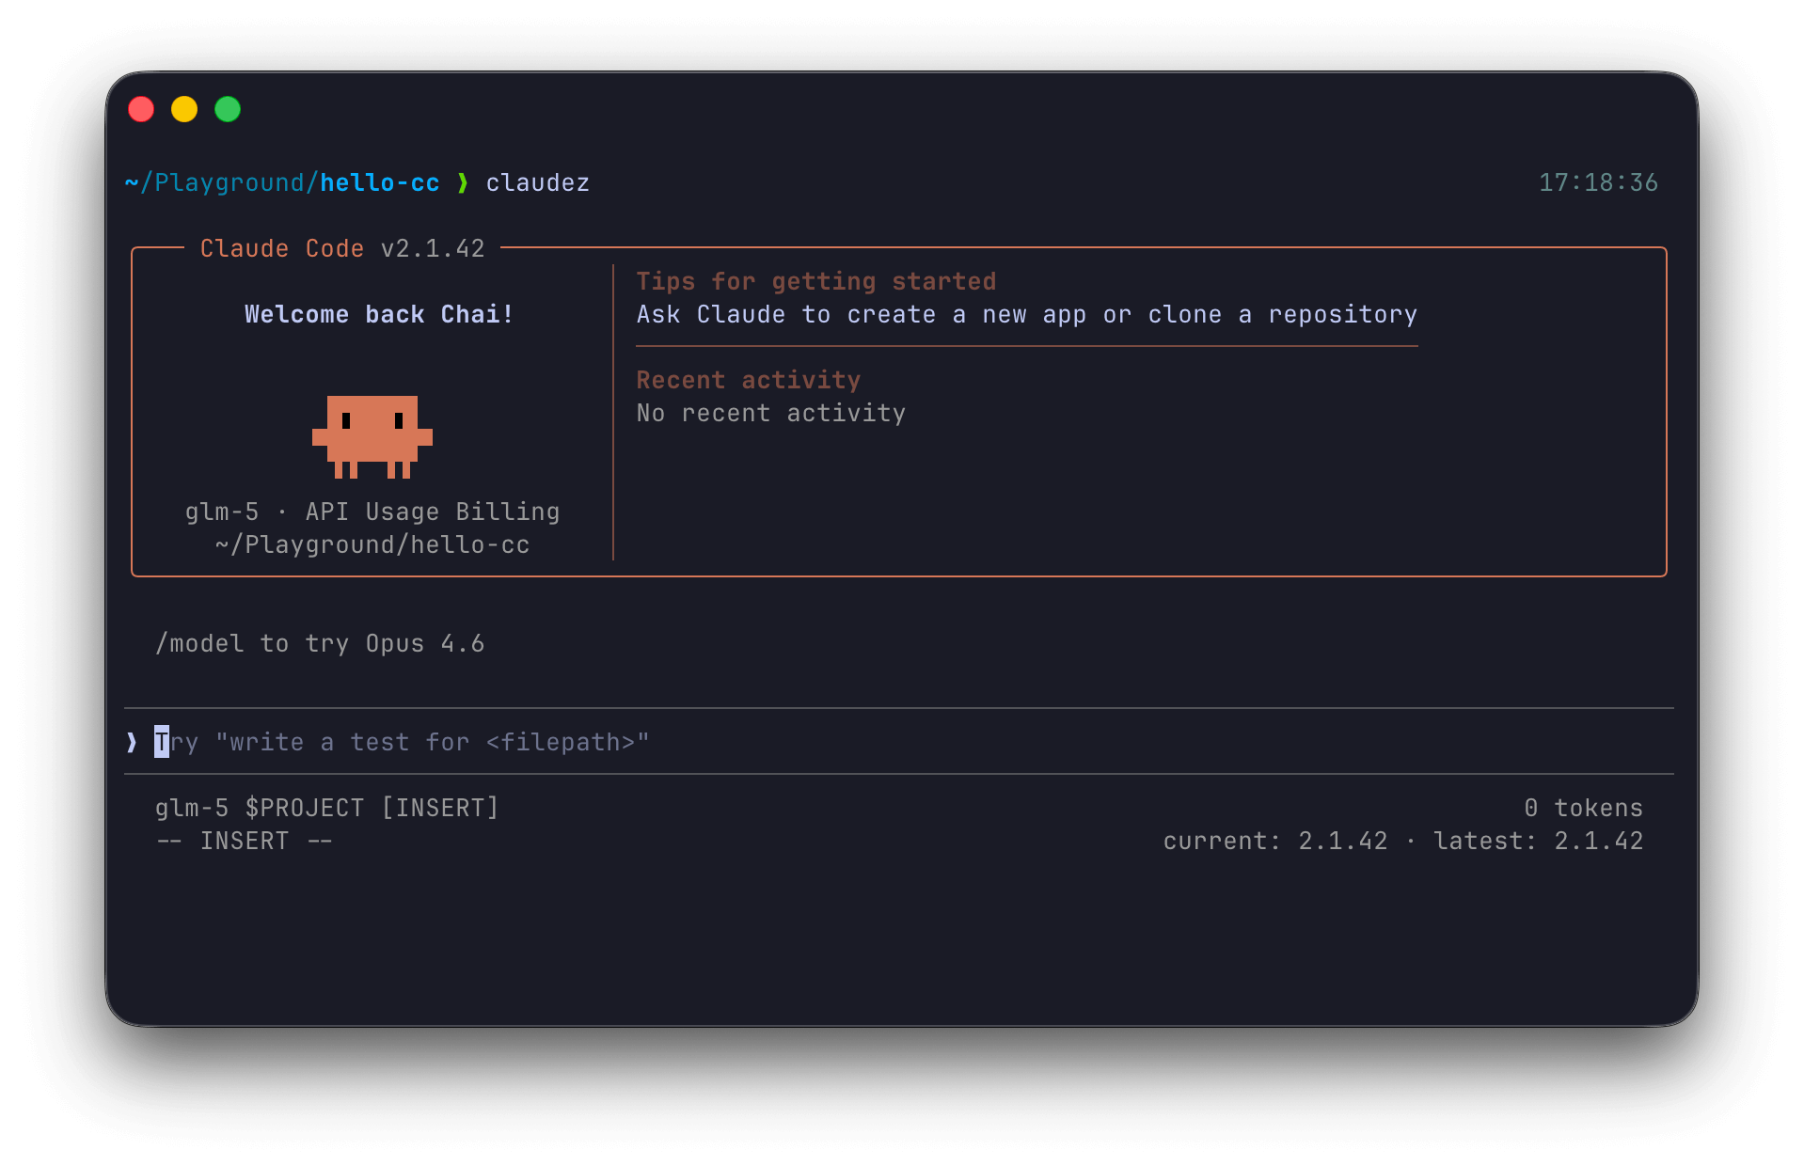Click the typed "claudez" command text
This screenshot has width=1804, height=1166.
point(537,183)
